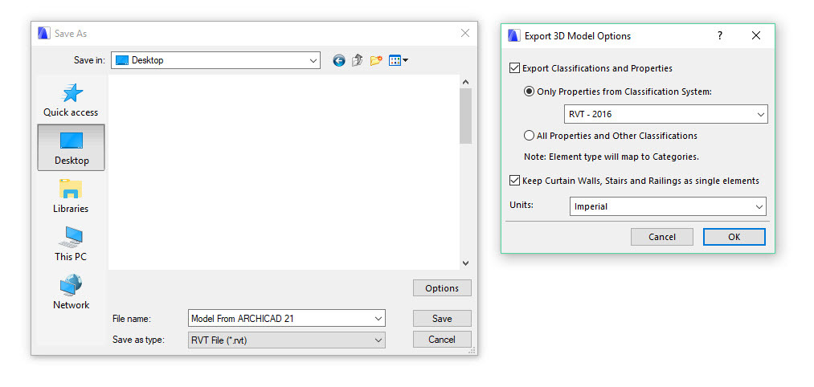Open the View Menu icon dropdown

[399, 60]
